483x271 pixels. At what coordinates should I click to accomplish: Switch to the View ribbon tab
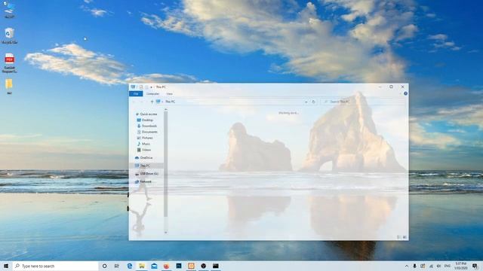pos(169,93)
